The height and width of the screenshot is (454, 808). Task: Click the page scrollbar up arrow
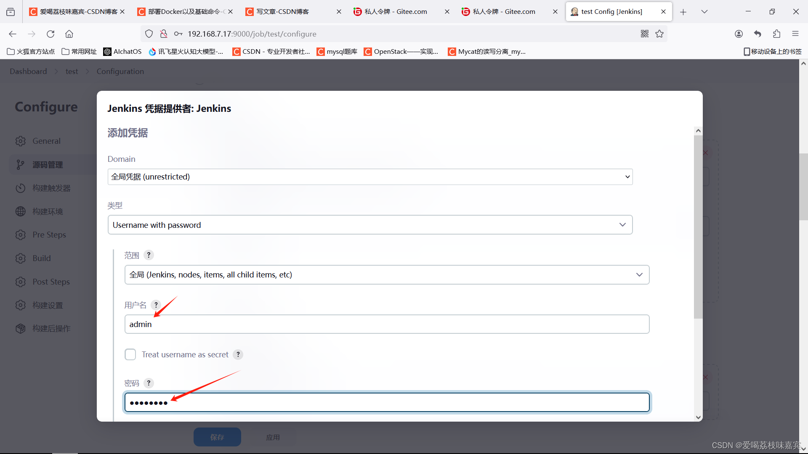[803, 63]
